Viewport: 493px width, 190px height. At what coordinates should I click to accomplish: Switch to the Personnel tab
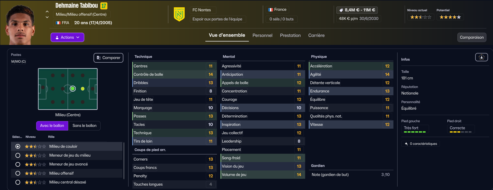pyautogui.click(x=262, y=35)
